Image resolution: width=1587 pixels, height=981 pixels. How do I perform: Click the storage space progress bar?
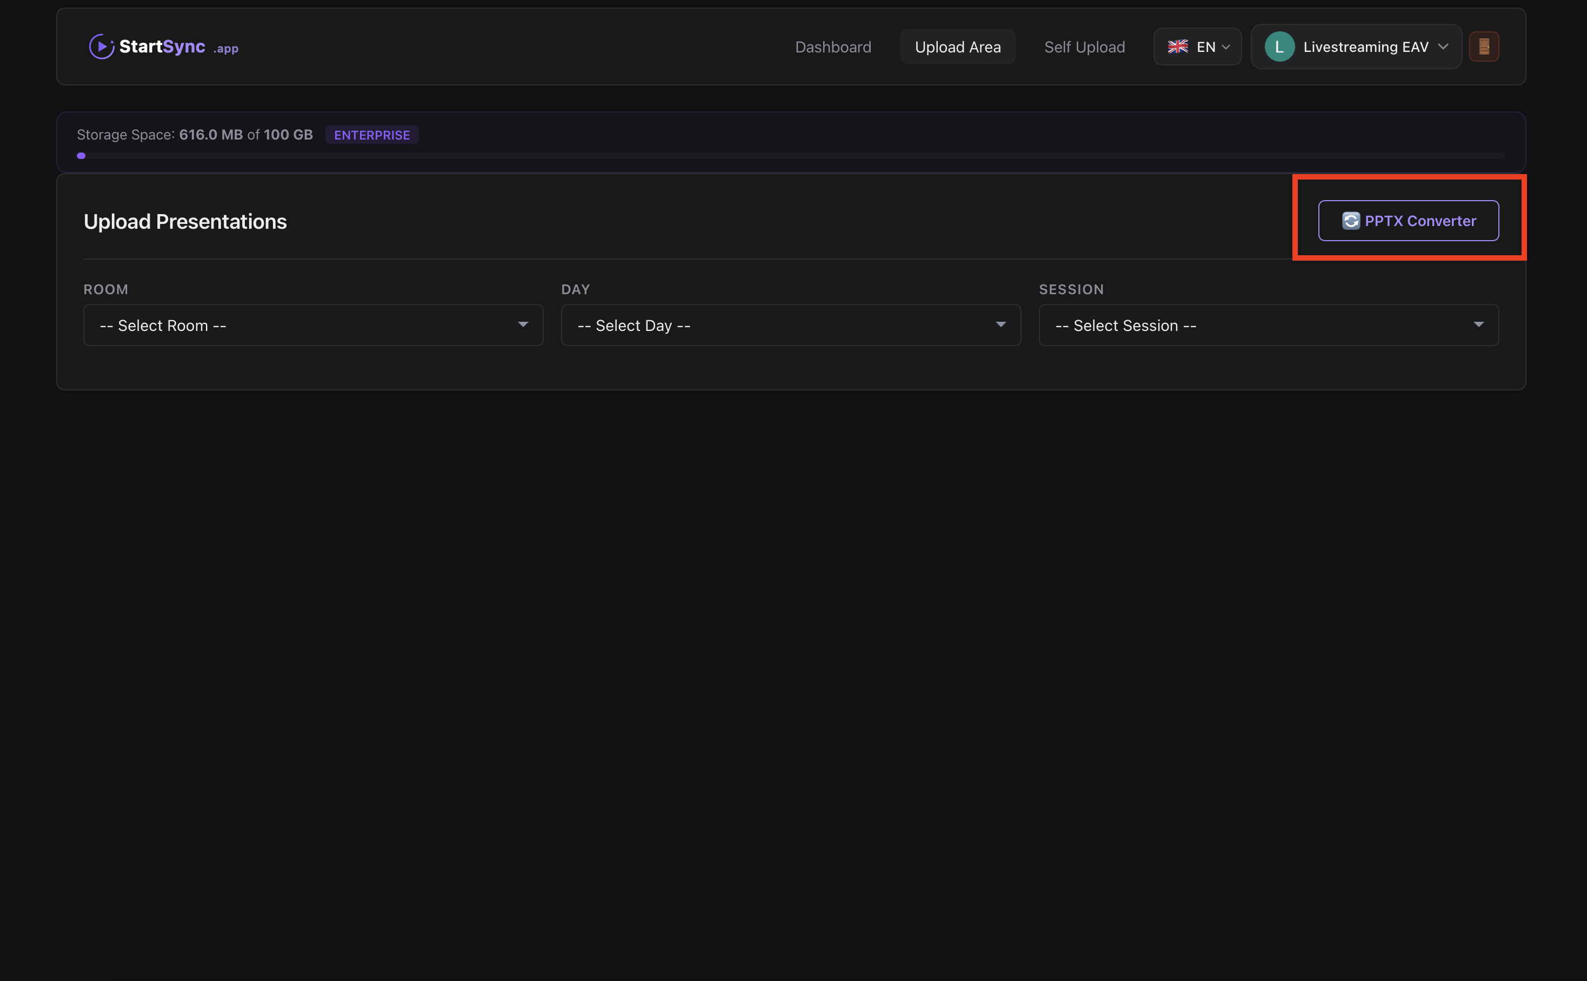(x=790, y=156)
